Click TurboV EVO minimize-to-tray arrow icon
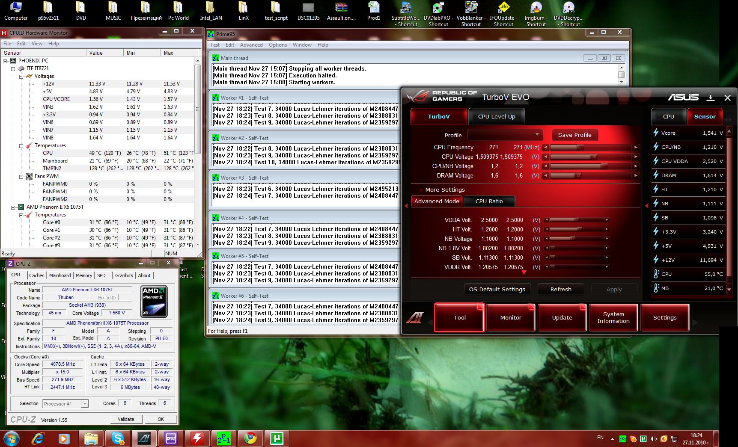738x447 pixels. pyautogui.click(x=711, y=98)
